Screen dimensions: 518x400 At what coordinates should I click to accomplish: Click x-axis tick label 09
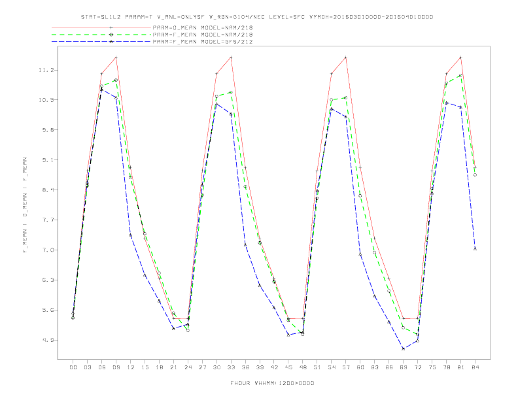tap(116, 367)
